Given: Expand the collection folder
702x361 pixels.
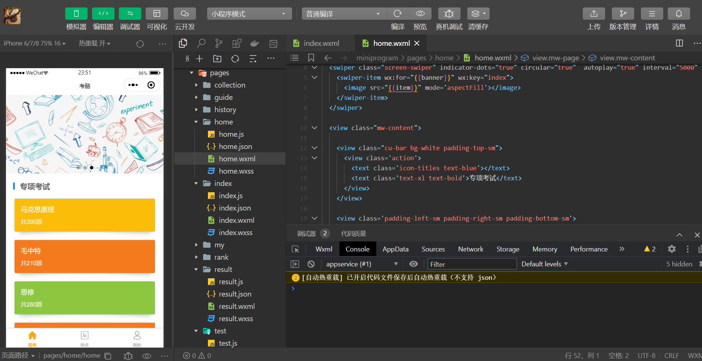Looking at the screenshot, I should tap(230, 85).
